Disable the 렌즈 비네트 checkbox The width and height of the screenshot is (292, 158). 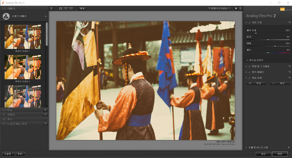click(249, 72)
